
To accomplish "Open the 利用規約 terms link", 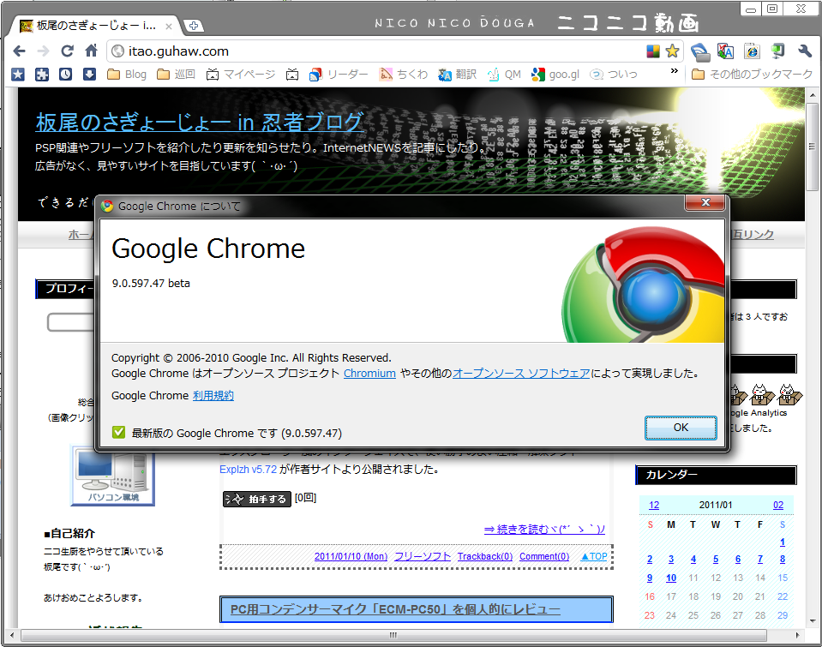I will tap(213, 395).
